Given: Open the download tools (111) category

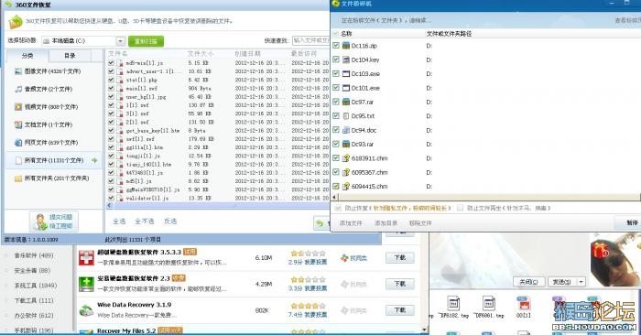Looking at the screenshot, I should (34, 300).
